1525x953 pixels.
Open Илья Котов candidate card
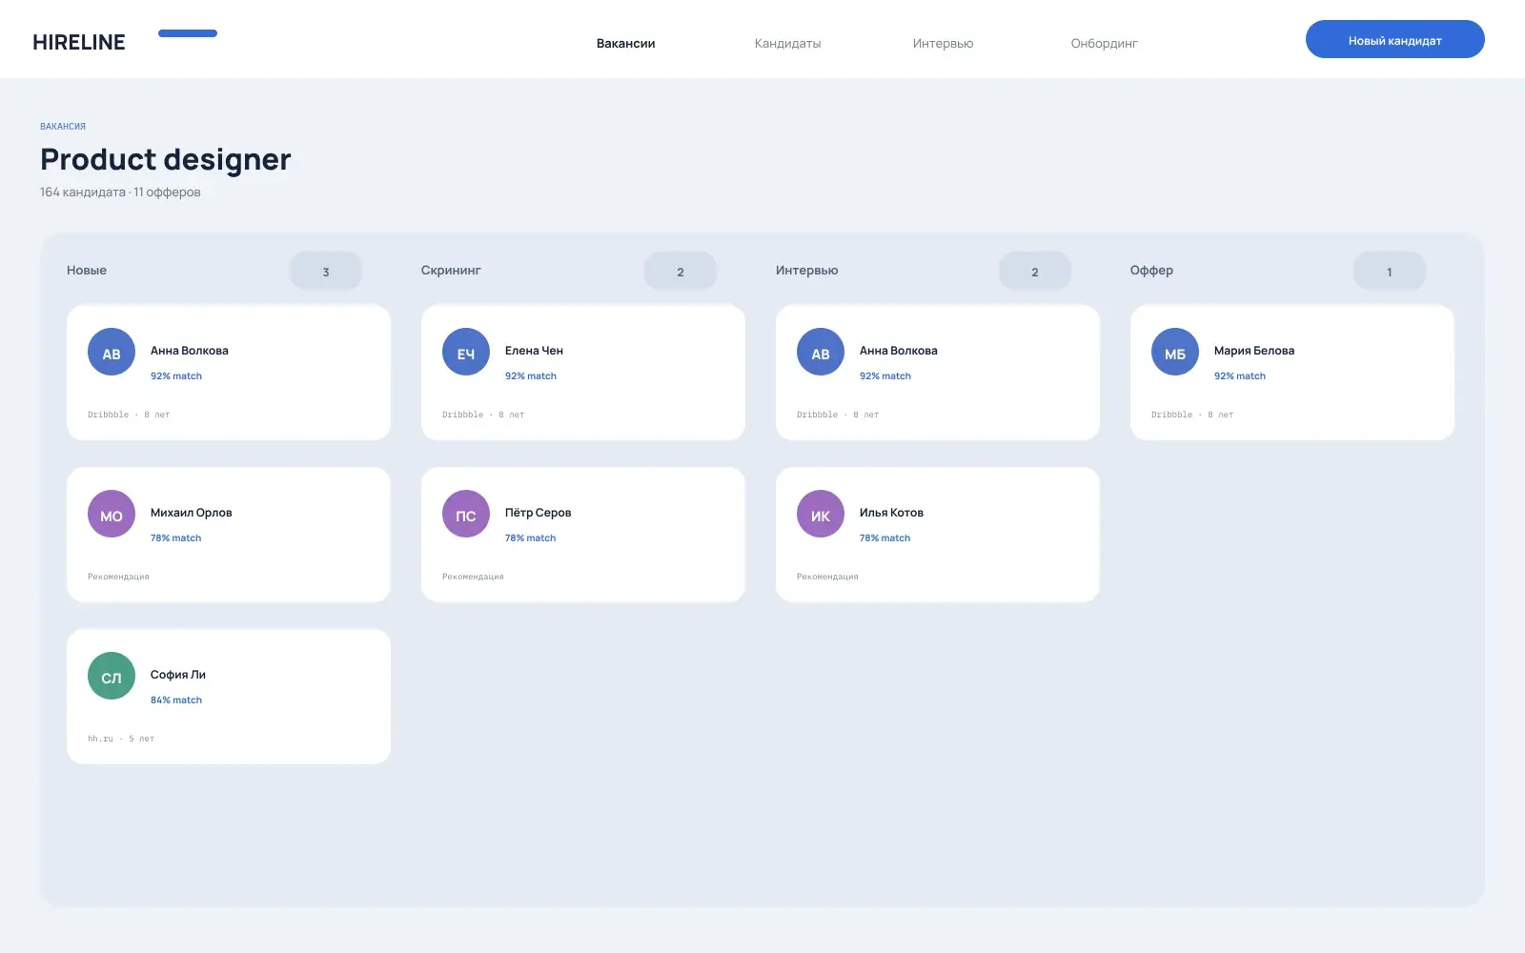[938, 535]
